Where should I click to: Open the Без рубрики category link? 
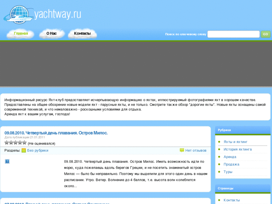pos(38,150)
